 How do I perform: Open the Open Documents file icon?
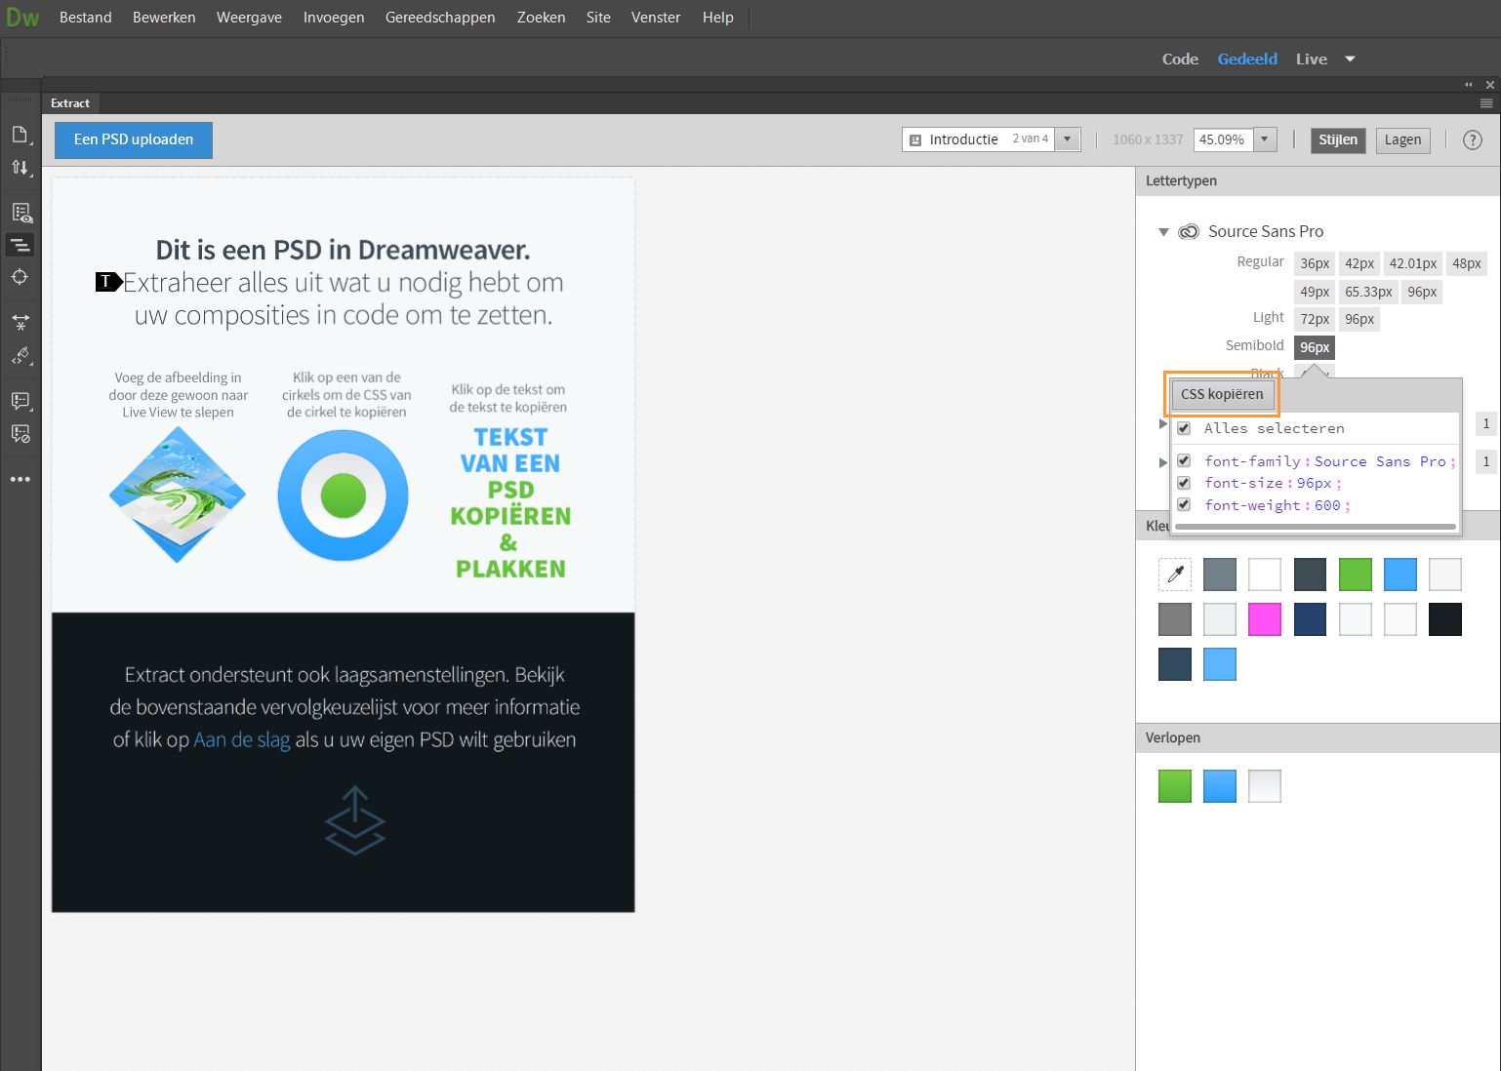click(20, 135)
